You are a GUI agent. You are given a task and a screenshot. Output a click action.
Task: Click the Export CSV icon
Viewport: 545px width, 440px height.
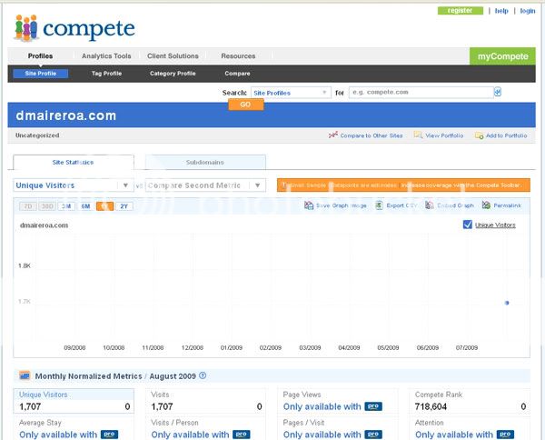point(379,205)
